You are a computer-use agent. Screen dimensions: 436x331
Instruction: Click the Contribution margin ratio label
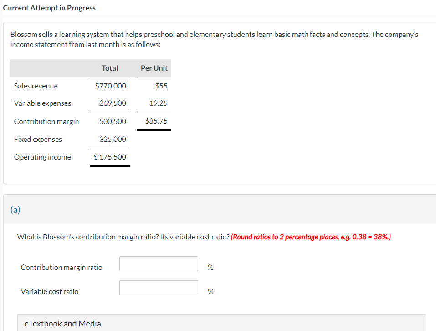coord(61,268)
